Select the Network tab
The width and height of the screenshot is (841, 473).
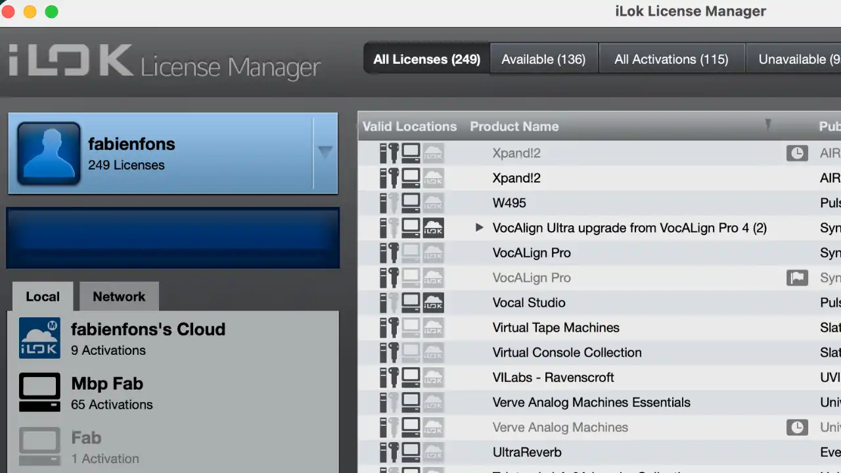(x=119, y=296)
